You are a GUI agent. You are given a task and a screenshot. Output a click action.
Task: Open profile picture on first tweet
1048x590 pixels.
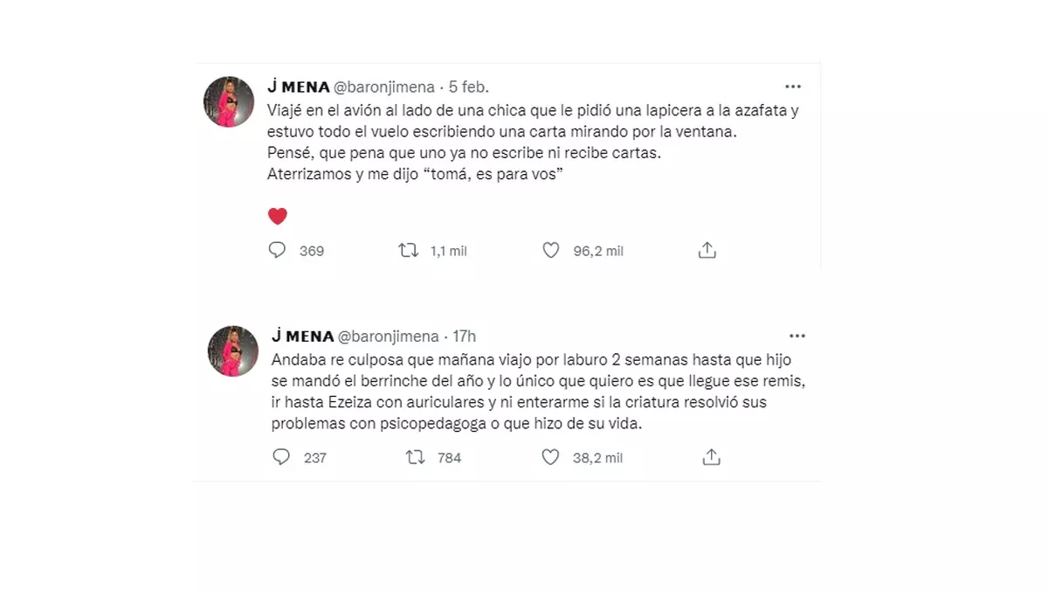[230, 101]
